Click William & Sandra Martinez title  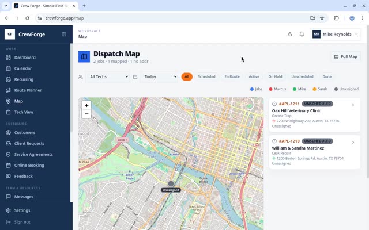298,148
